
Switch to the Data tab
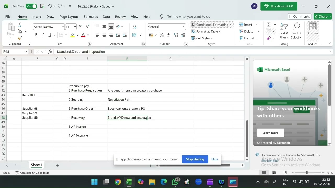click(106, 16)
